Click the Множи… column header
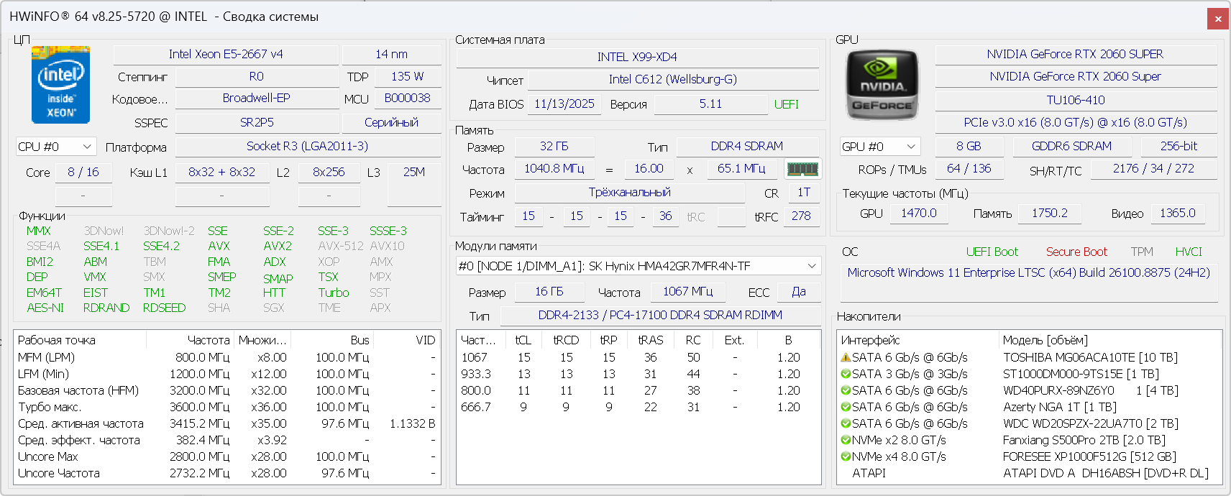Image resolution: width=1231 pixels, height=496 pixels. click(x=262, y=340)
